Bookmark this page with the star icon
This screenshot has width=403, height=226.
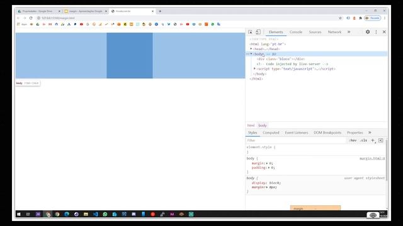click(340, 18)
